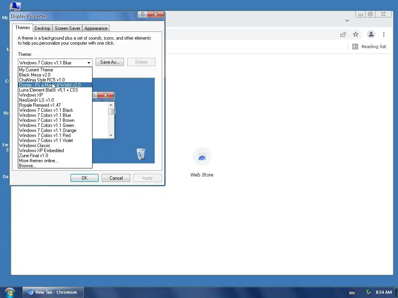Select Windows 7 Colors v1.1 Brown
This screenshot has height=298, width=398.
[x=55, y=120]
